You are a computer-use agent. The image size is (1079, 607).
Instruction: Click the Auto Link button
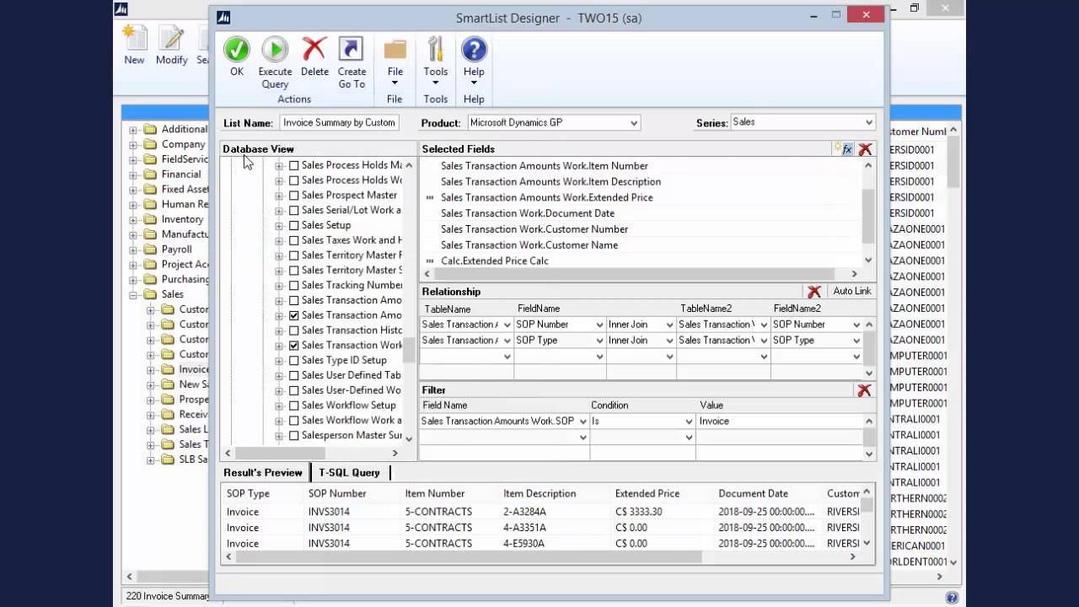(851, 292)
